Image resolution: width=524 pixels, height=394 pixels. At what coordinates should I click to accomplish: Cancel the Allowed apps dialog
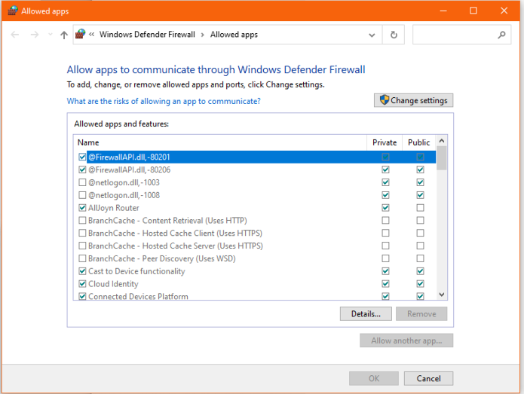tap(428, 378)
